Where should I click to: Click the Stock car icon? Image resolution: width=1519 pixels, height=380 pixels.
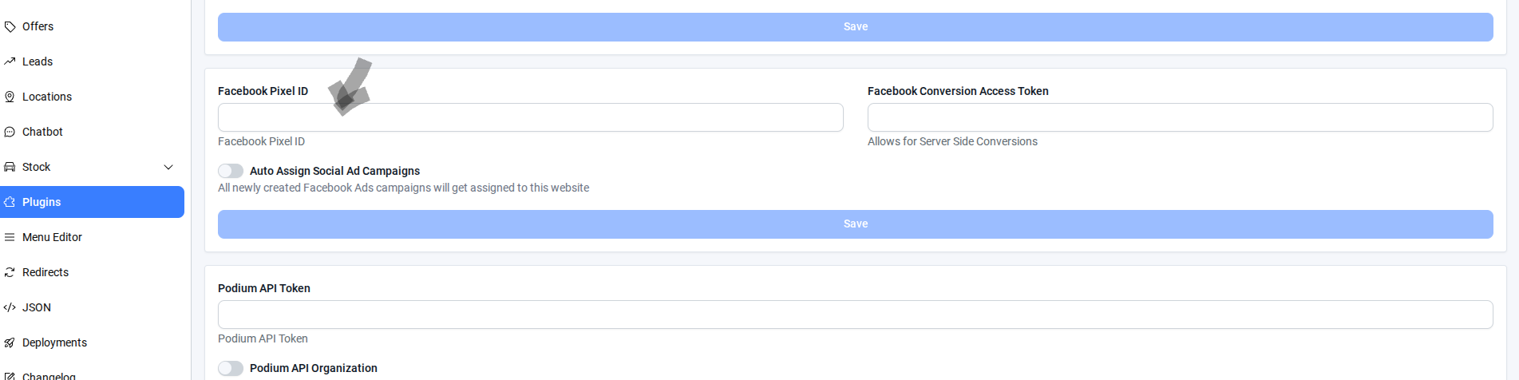tap(10, 167)
